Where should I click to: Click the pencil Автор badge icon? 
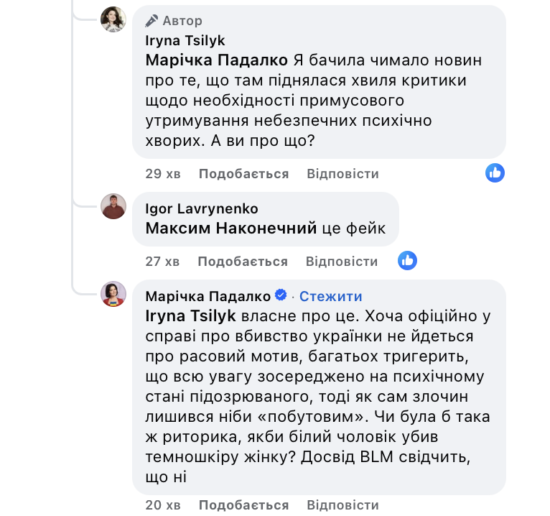coord(151,21)
